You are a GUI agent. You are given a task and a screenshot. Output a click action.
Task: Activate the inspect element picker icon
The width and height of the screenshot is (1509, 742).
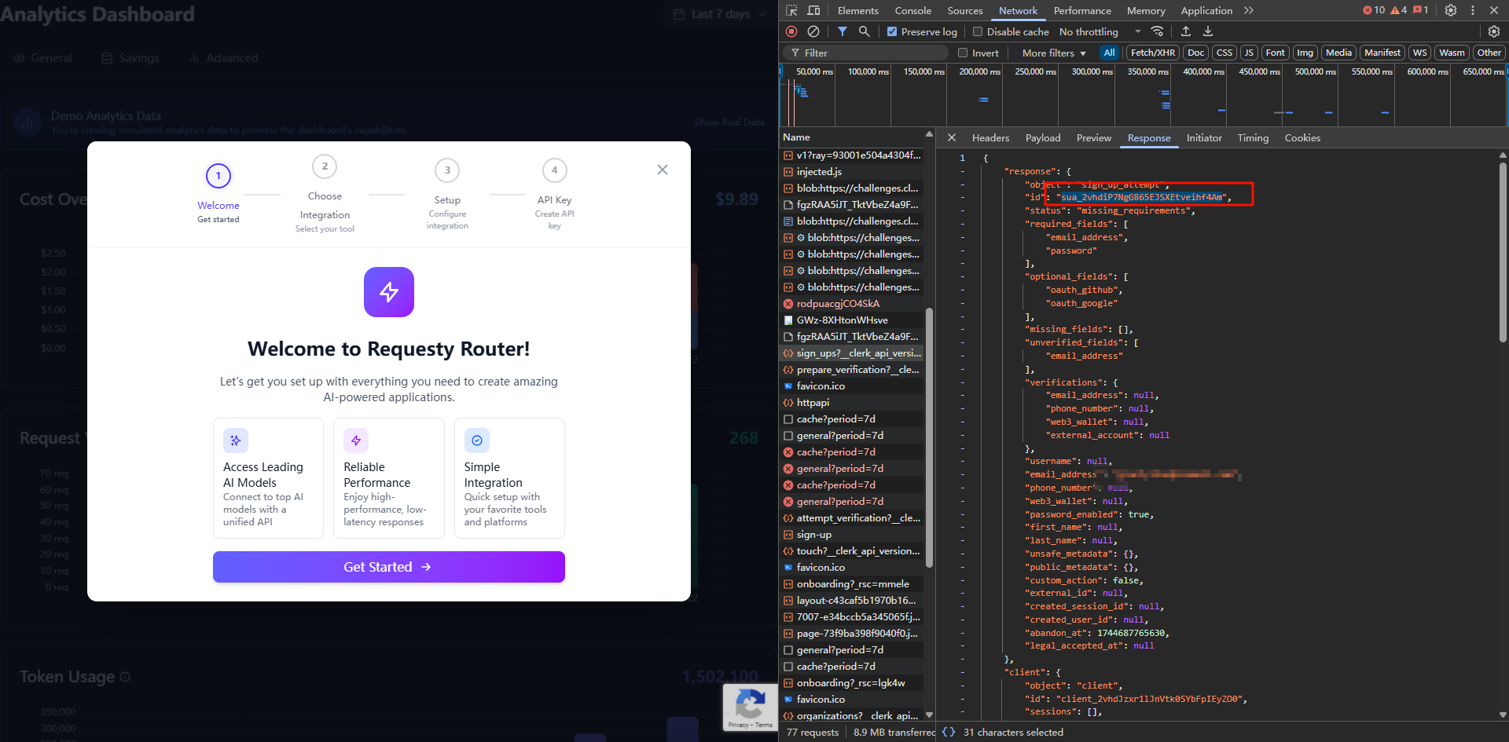click(791, 10)
